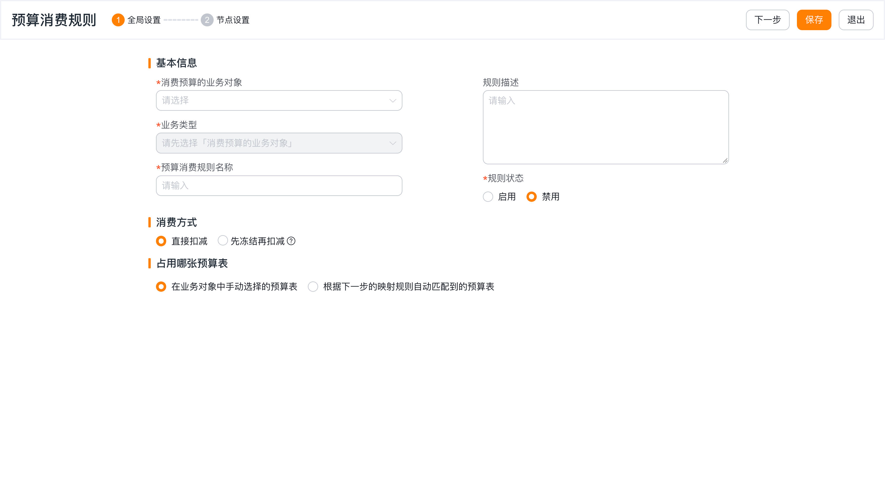The height and width of the screenshot is (502, 885).
Task: Click the 规则状态 field label
Action: (506, 178)
